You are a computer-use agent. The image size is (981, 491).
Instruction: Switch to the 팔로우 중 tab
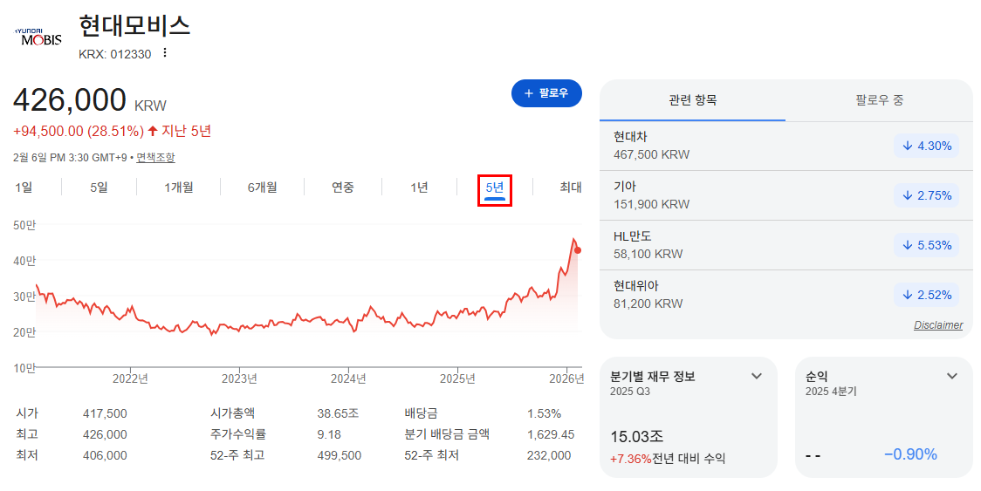coord(879,100)
